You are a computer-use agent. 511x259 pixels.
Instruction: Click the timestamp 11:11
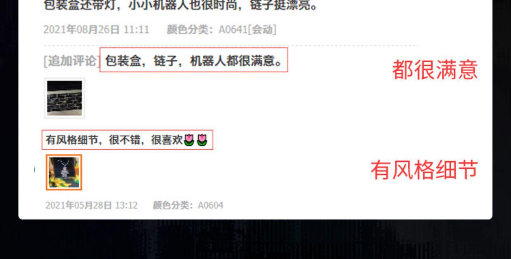click(x=136, y=30)
